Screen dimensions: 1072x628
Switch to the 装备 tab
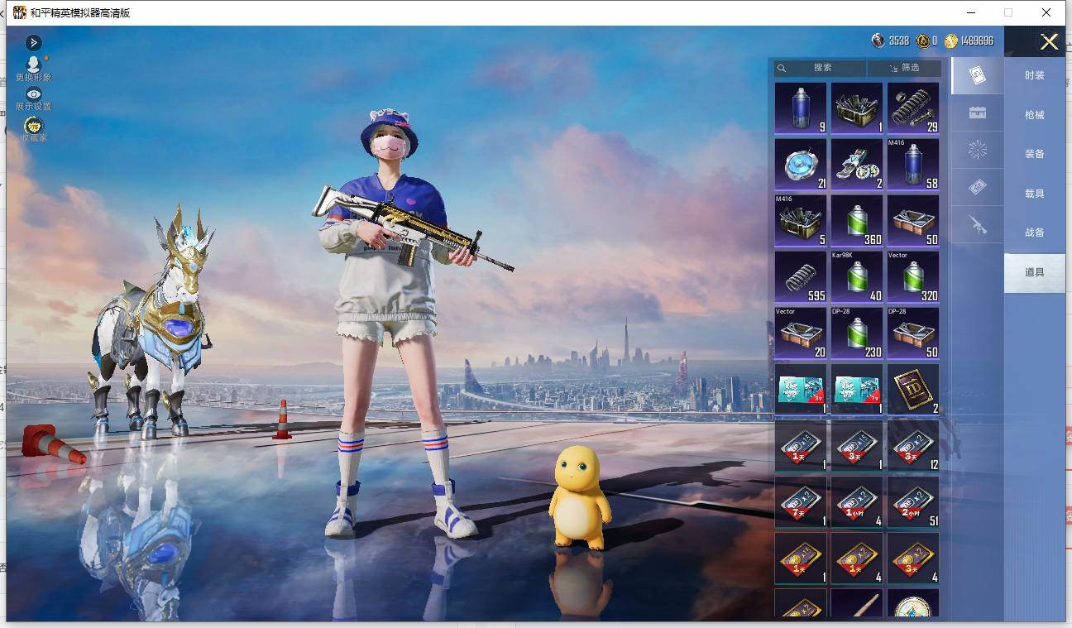tap(1034, 154)
